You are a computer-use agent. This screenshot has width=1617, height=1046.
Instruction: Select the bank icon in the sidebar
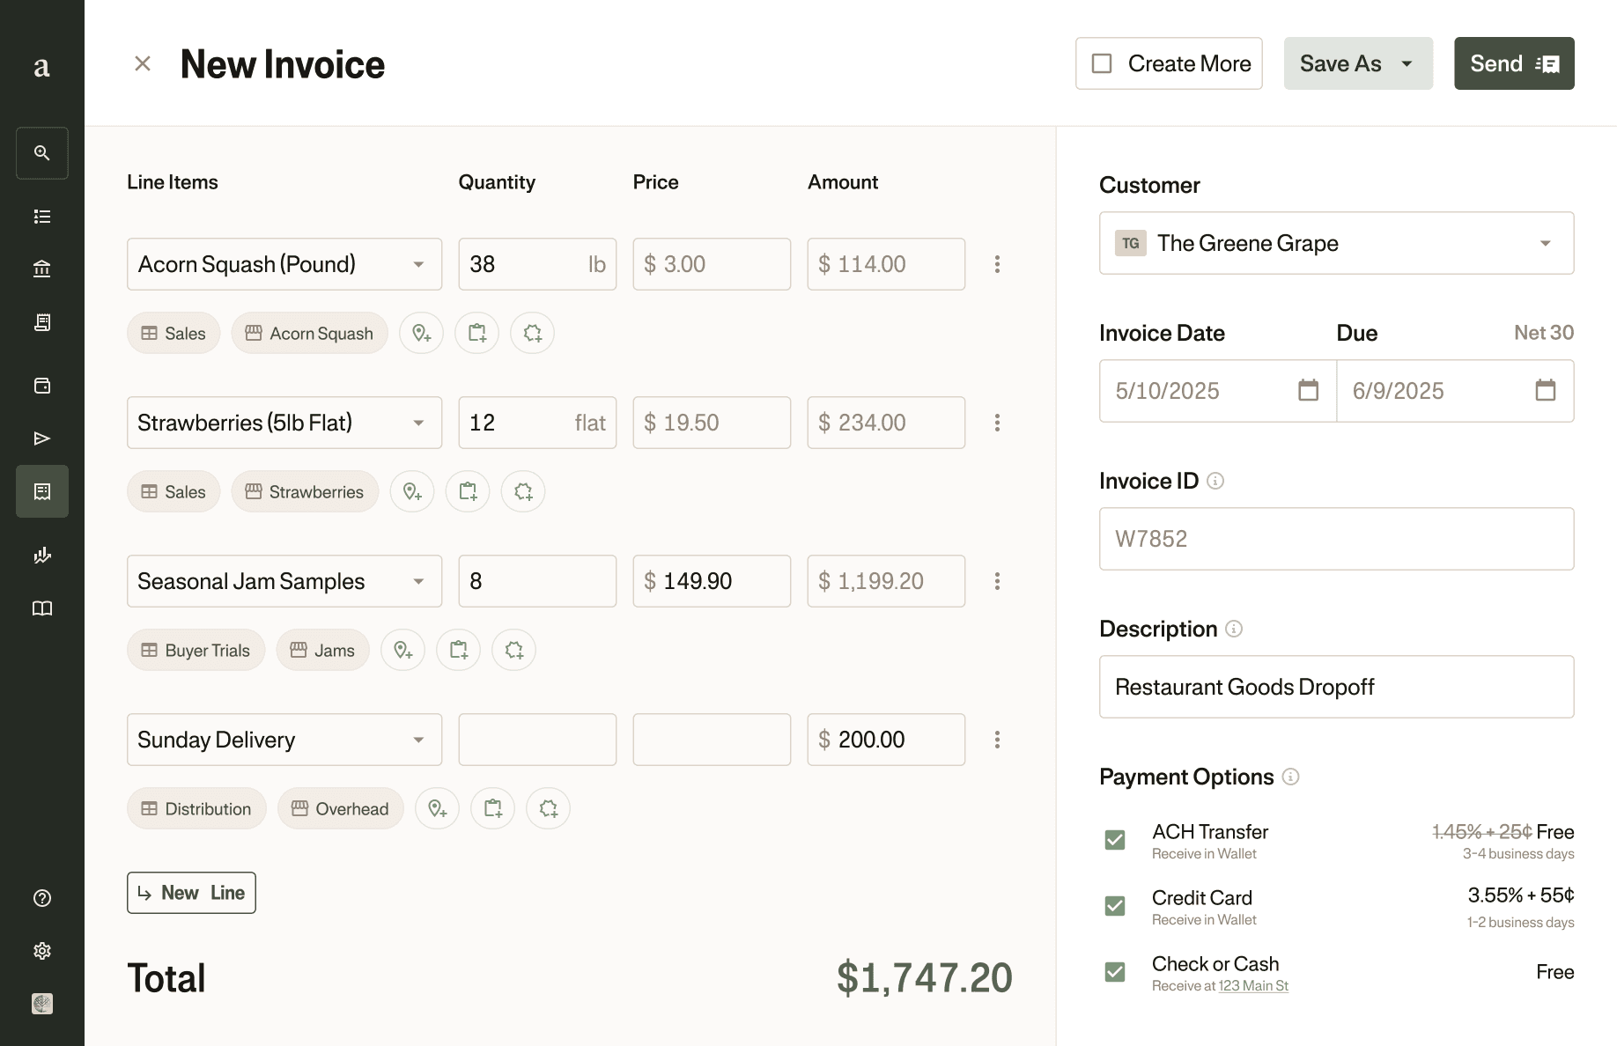(x=41, y=269)
